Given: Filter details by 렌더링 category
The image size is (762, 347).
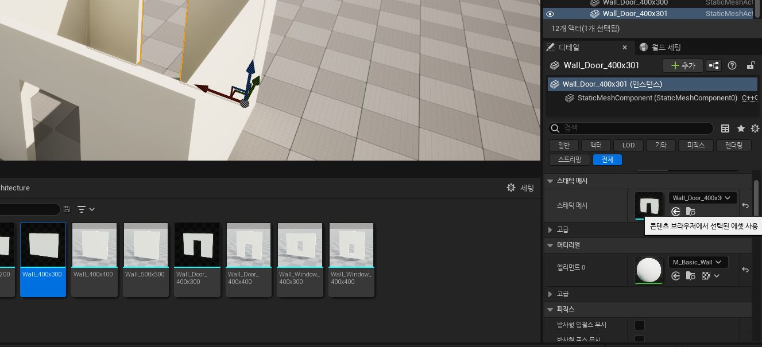Looking at the screenshot, I should [734, 145].
